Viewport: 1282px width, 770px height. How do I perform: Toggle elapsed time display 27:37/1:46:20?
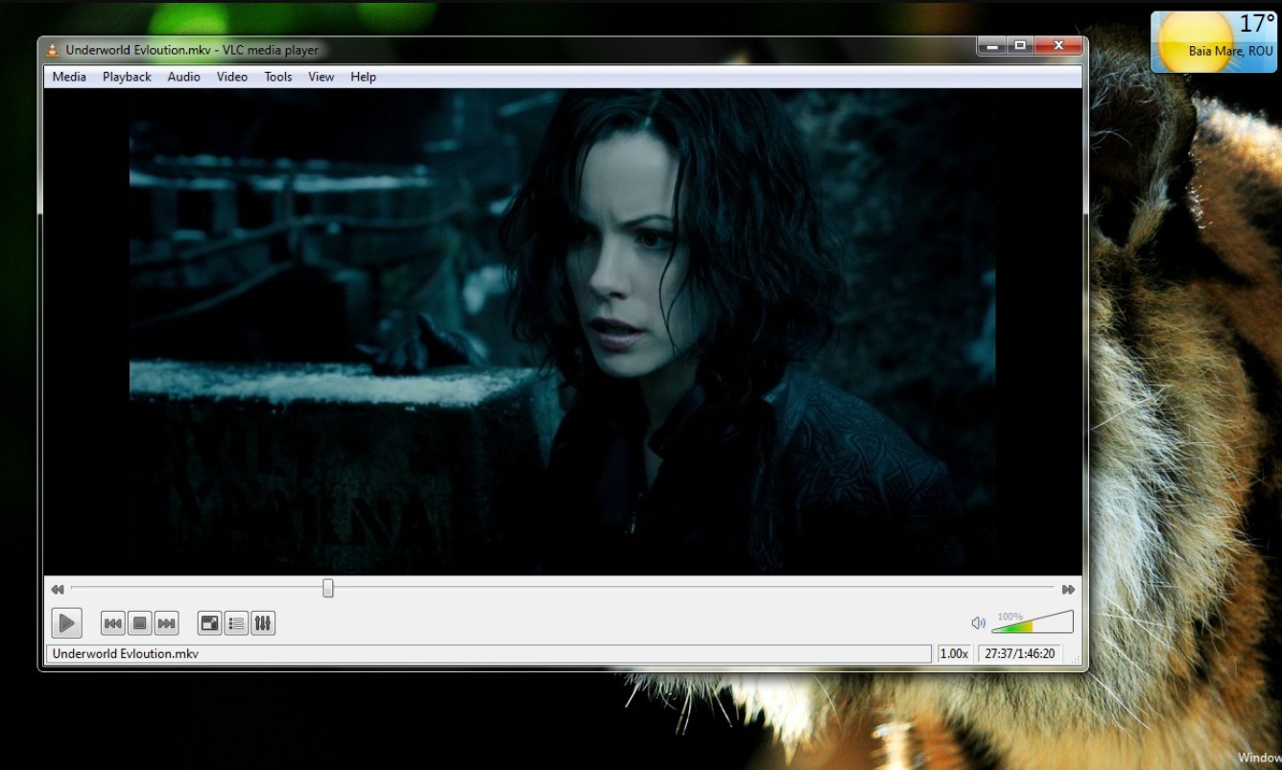[x=1020, y=654]
